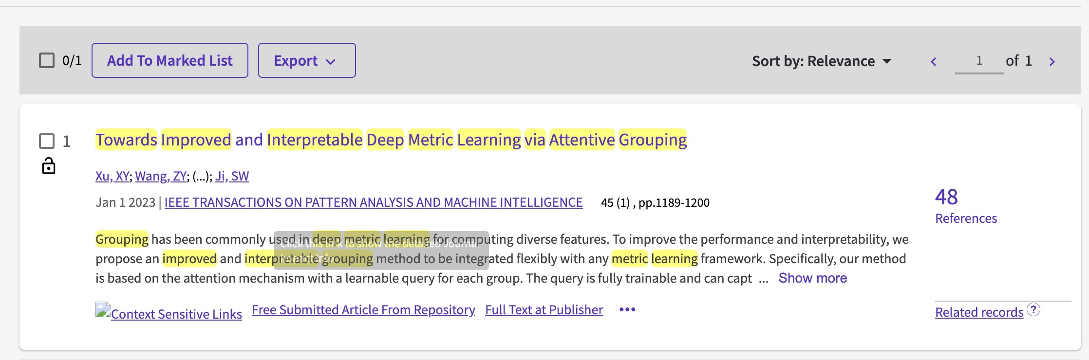Image resolution: width=1089 pixels, height=360 pixels.
Task: Check the box for result 1
Action: (47, 141)
